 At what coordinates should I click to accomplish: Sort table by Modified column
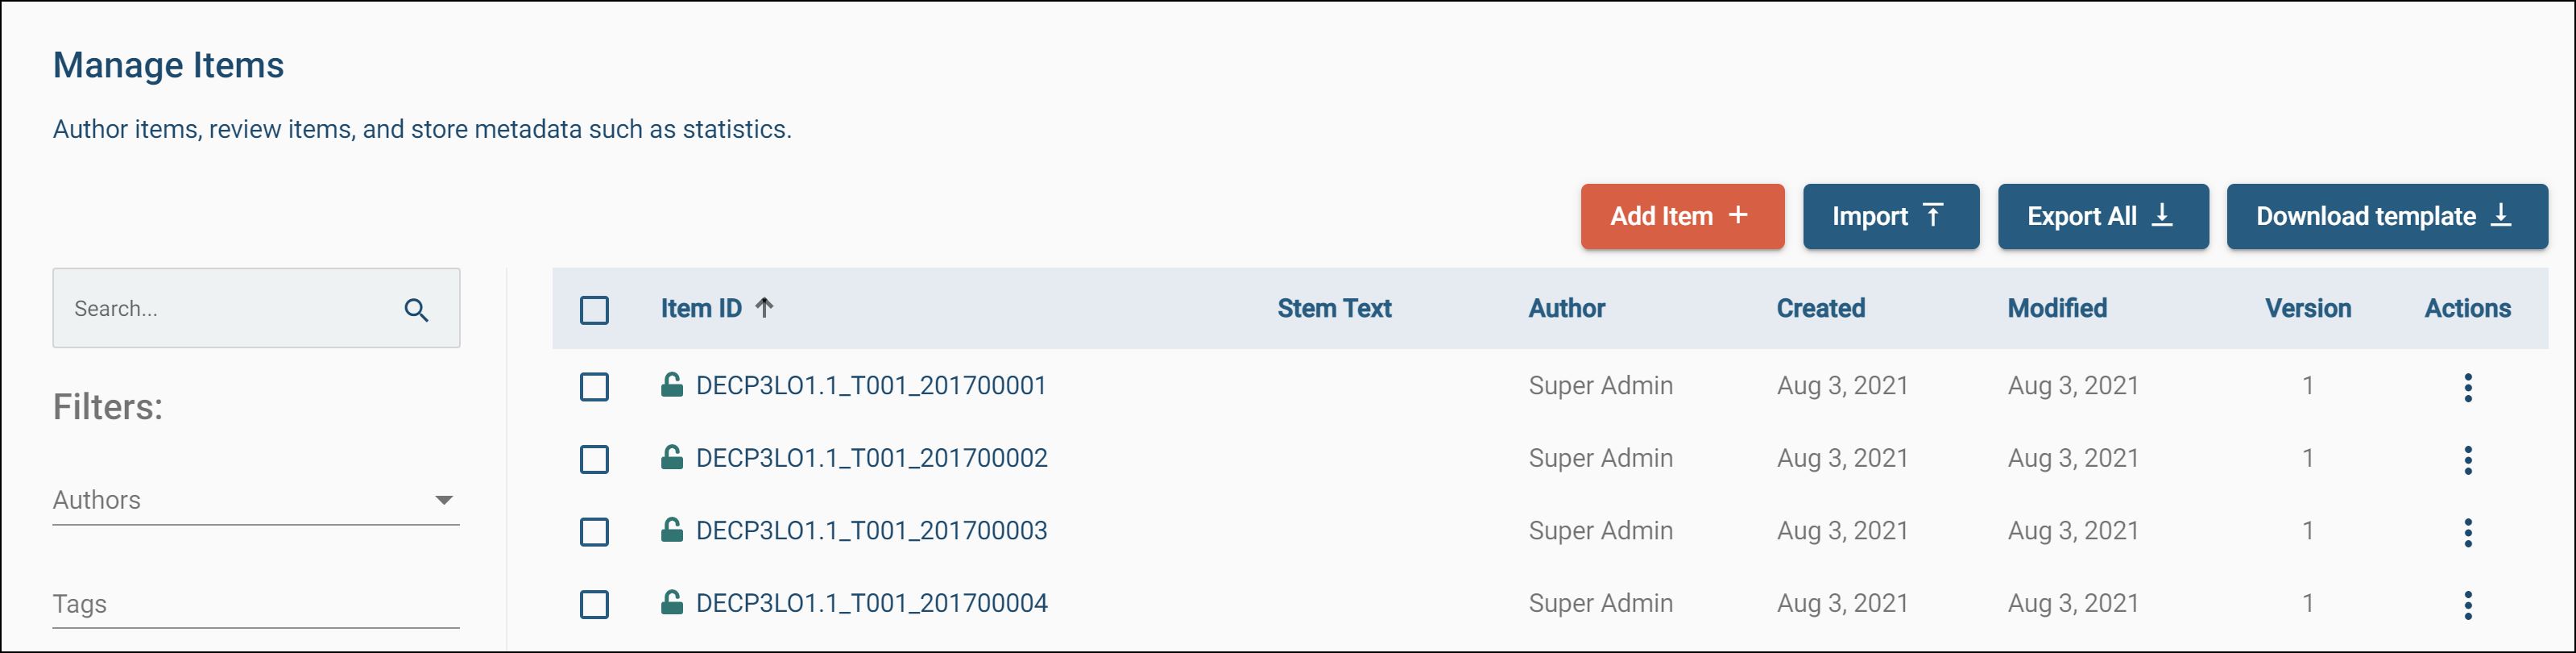[x=2056, y=309]
